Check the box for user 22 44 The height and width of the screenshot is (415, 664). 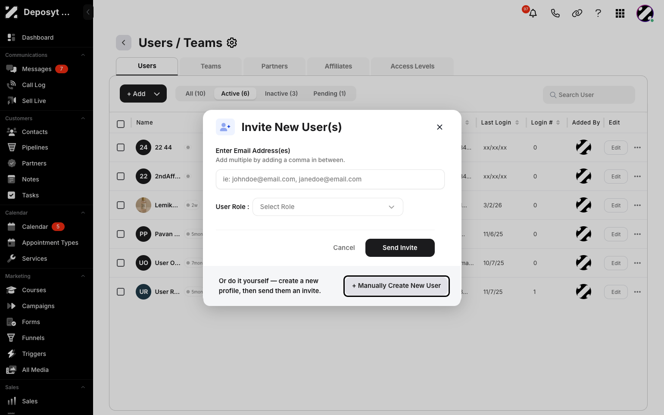click(121, 147)
